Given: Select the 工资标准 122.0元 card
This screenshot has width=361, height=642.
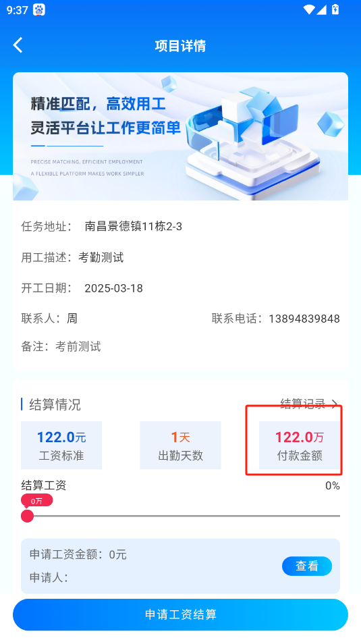Looking at the screenshot, I should click(61, 445).
